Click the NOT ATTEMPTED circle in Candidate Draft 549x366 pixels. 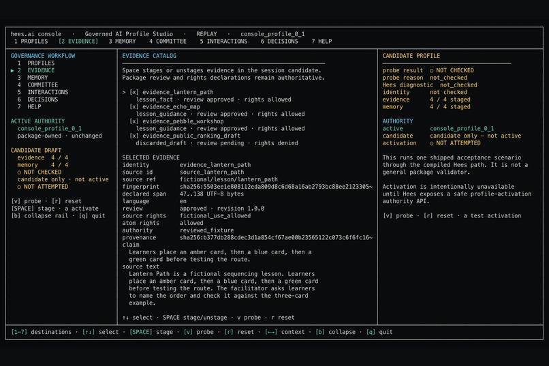(19, 187)
